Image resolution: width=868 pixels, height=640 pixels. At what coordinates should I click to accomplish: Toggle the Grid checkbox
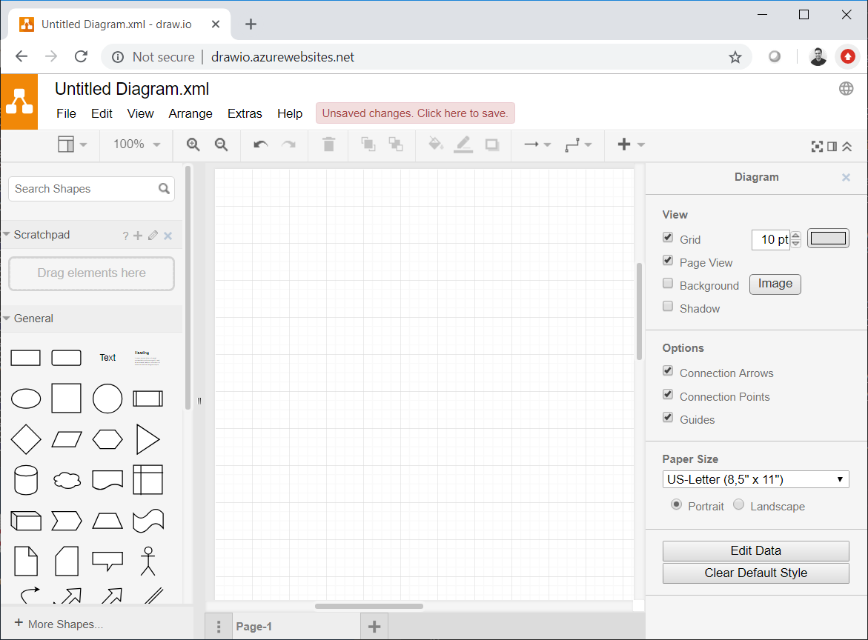tap(668, 238)
